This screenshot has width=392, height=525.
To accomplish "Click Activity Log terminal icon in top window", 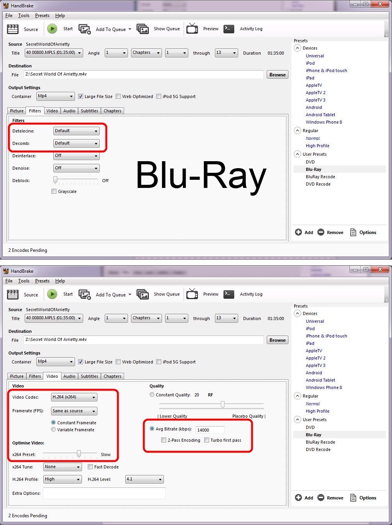I will click(229, 29).
